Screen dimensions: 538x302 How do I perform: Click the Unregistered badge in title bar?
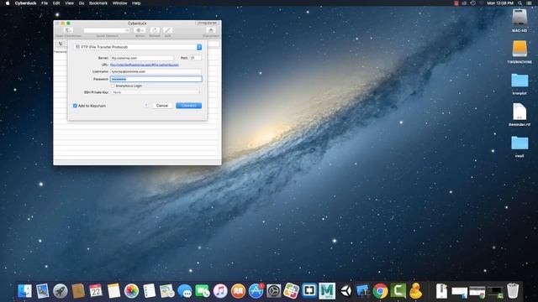207,23
